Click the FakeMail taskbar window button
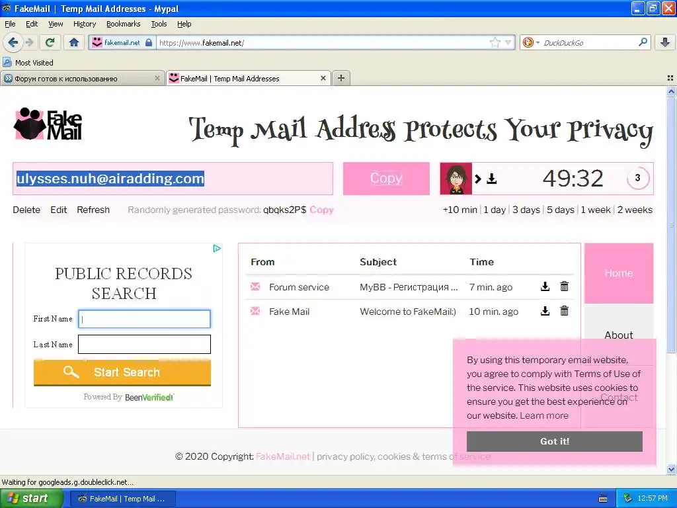This screenshot has height=508, width=677. click(122, 499)
